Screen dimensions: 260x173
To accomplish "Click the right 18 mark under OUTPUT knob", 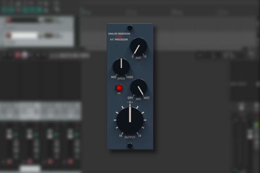I will point(139,136).
